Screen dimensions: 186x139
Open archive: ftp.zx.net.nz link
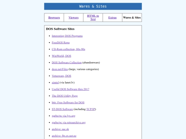(64, 136)
